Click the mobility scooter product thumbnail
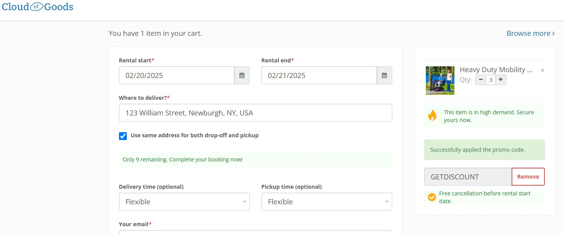Image resolution: width=564 pixels, height=234 pixels. click(440, 80)
